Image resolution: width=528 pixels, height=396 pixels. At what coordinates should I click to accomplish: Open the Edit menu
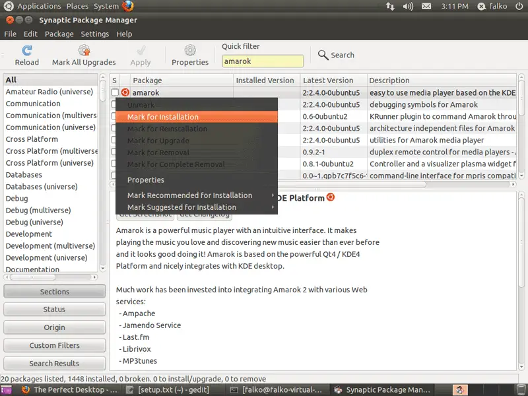tap(30, 34)
